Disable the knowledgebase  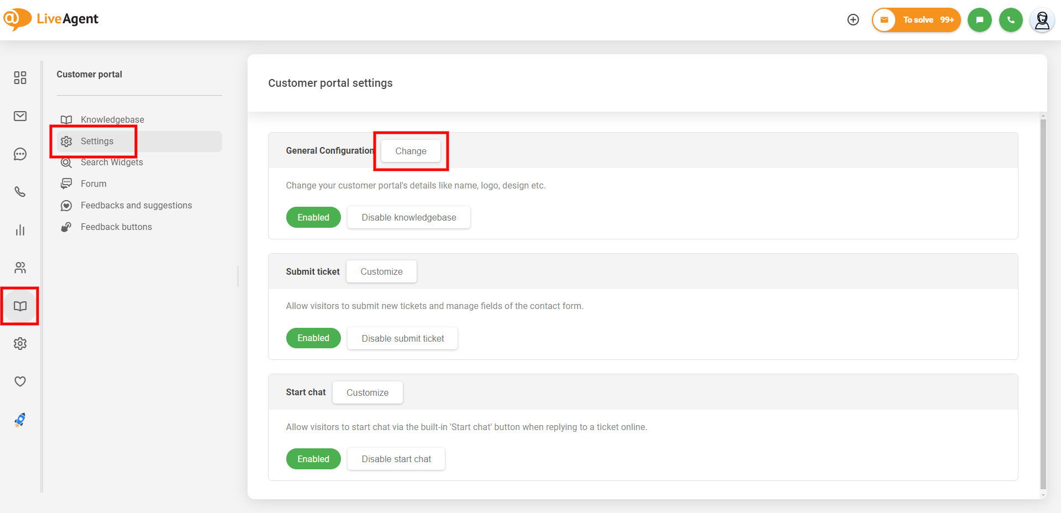tap(408, 217)
